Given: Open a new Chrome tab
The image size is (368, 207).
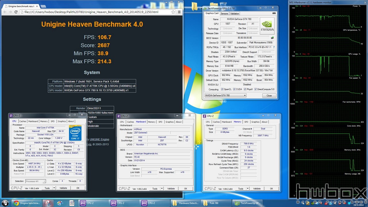Looking at the screenshot, I should [43, 6].
